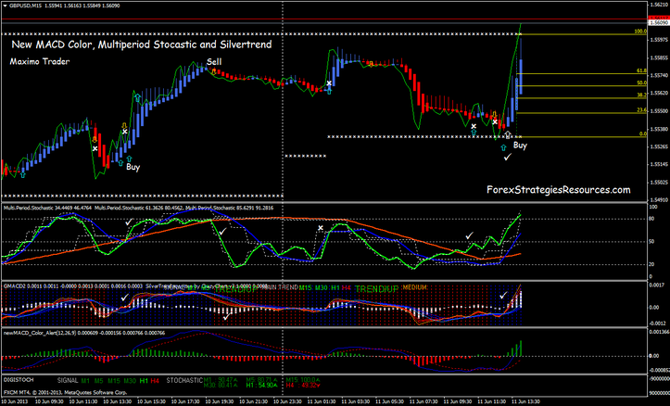Select the Fibonacci 100.0 level label
This screenshot has height=406, width=670.
click(640, 32)
